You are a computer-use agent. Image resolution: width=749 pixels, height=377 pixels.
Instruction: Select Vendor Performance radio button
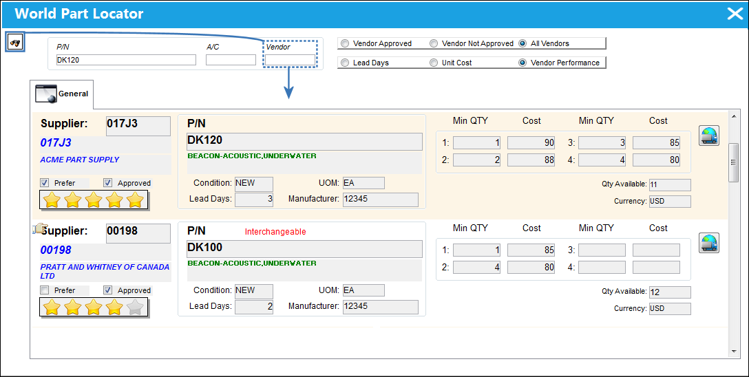tap(523, 63)
